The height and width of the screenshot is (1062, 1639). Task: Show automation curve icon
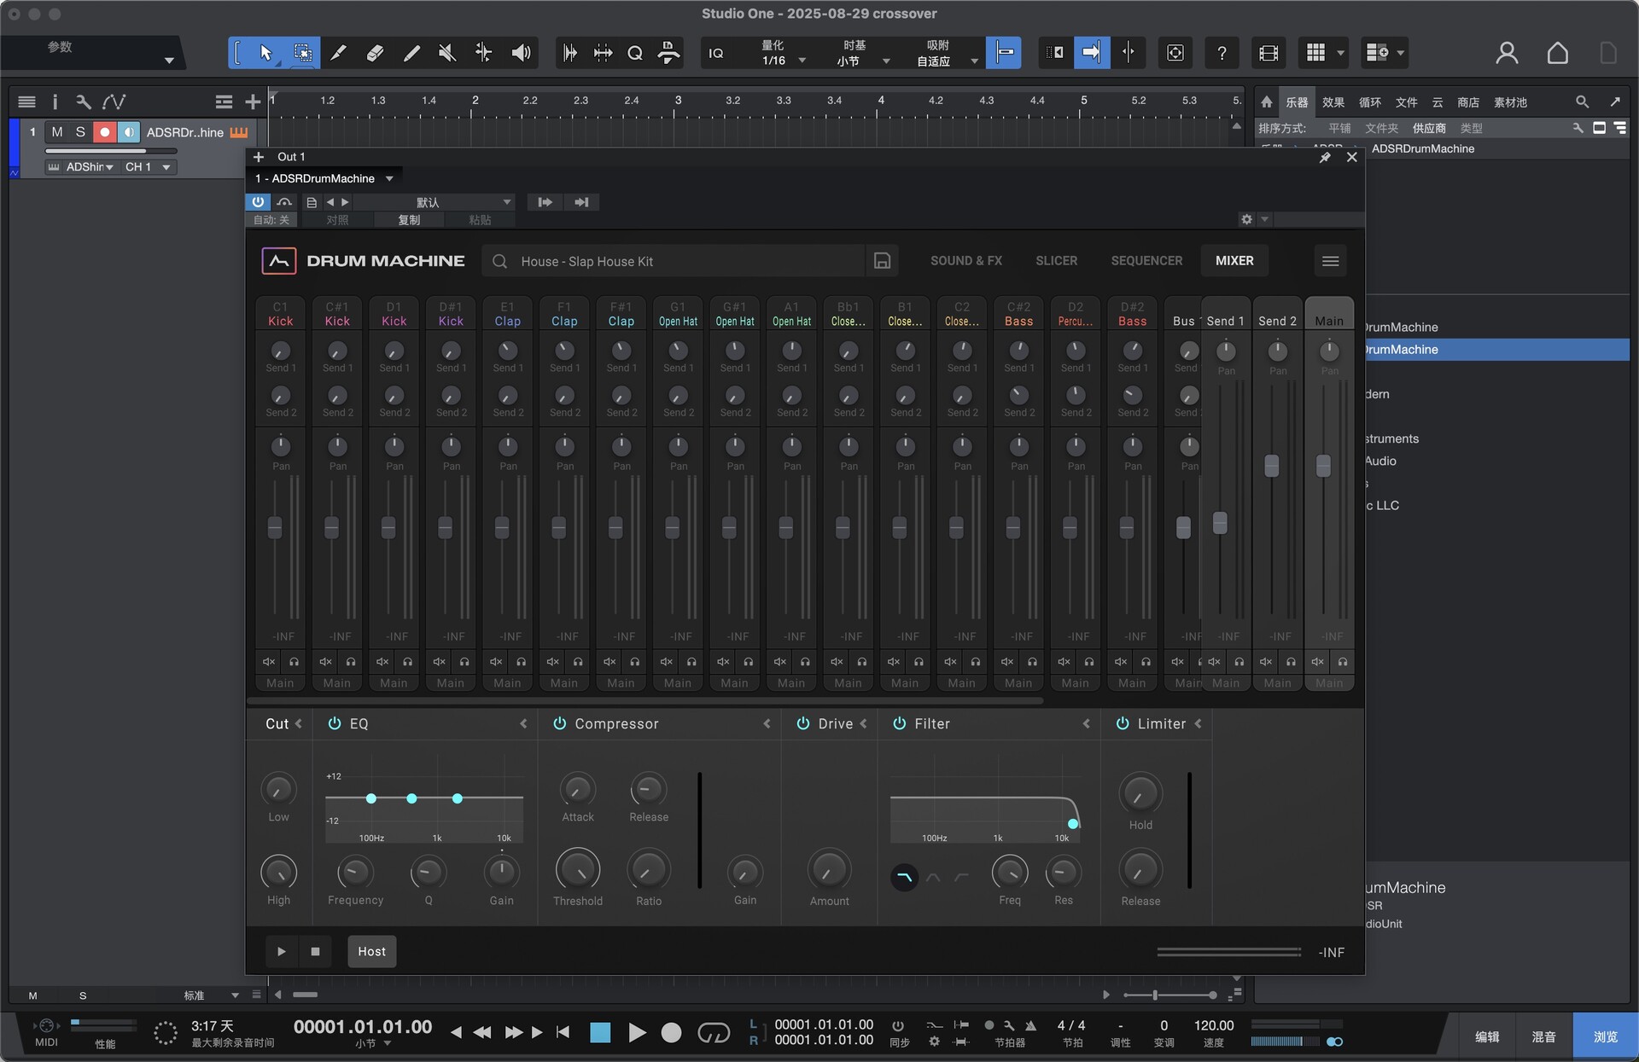point(114,102)
